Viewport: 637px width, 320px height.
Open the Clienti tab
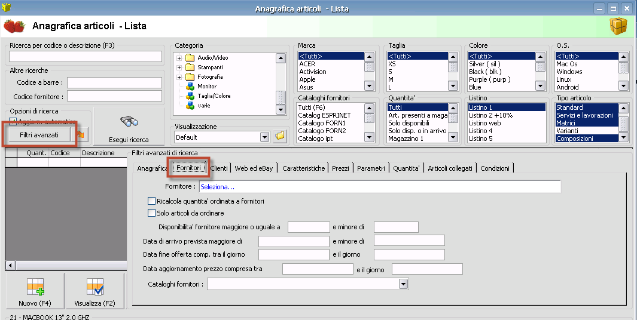[x=219, y=168]
